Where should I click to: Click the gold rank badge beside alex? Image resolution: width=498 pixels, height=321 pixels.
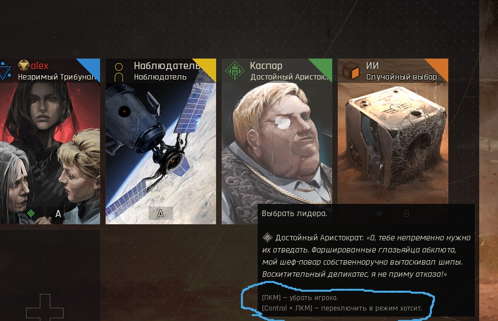[x=24, y=65]
